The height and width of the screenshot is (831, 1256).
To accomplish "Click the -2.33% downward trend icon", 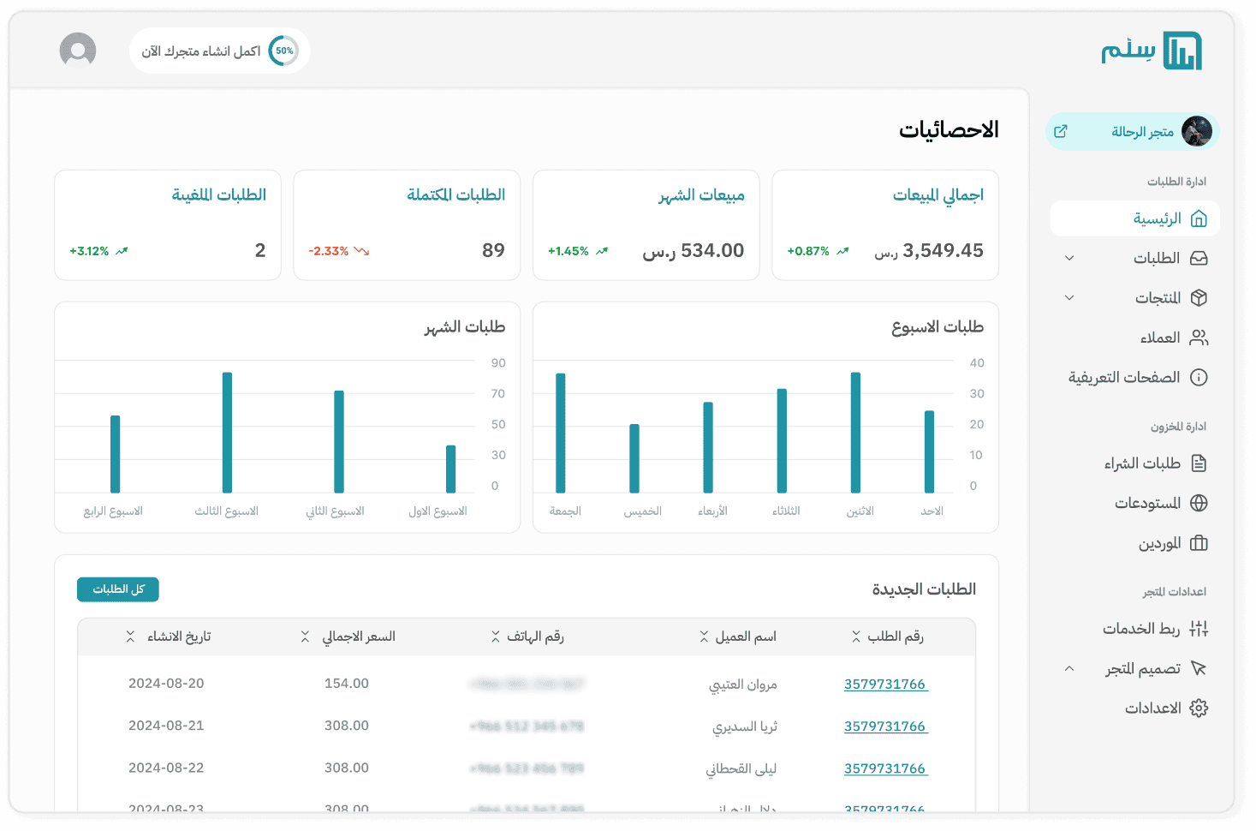I will point(361,251).
